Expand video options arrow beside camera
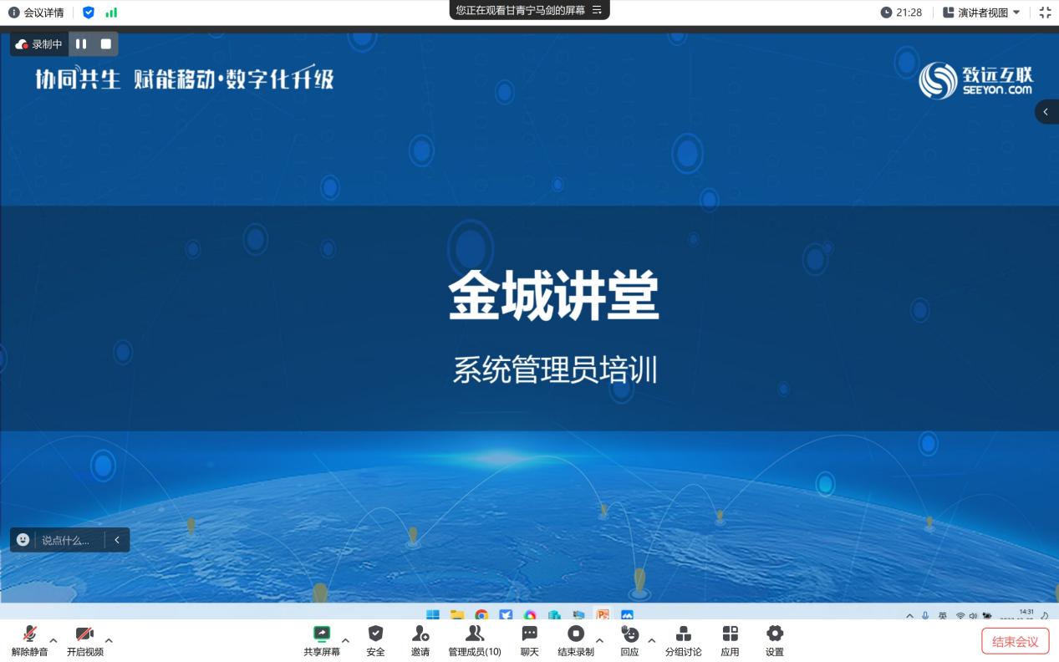Viewport: 1059px width, 662px height. click(109, 641)
